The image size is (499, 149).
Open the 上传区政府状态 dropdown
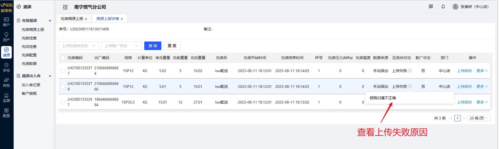point(79,46)
